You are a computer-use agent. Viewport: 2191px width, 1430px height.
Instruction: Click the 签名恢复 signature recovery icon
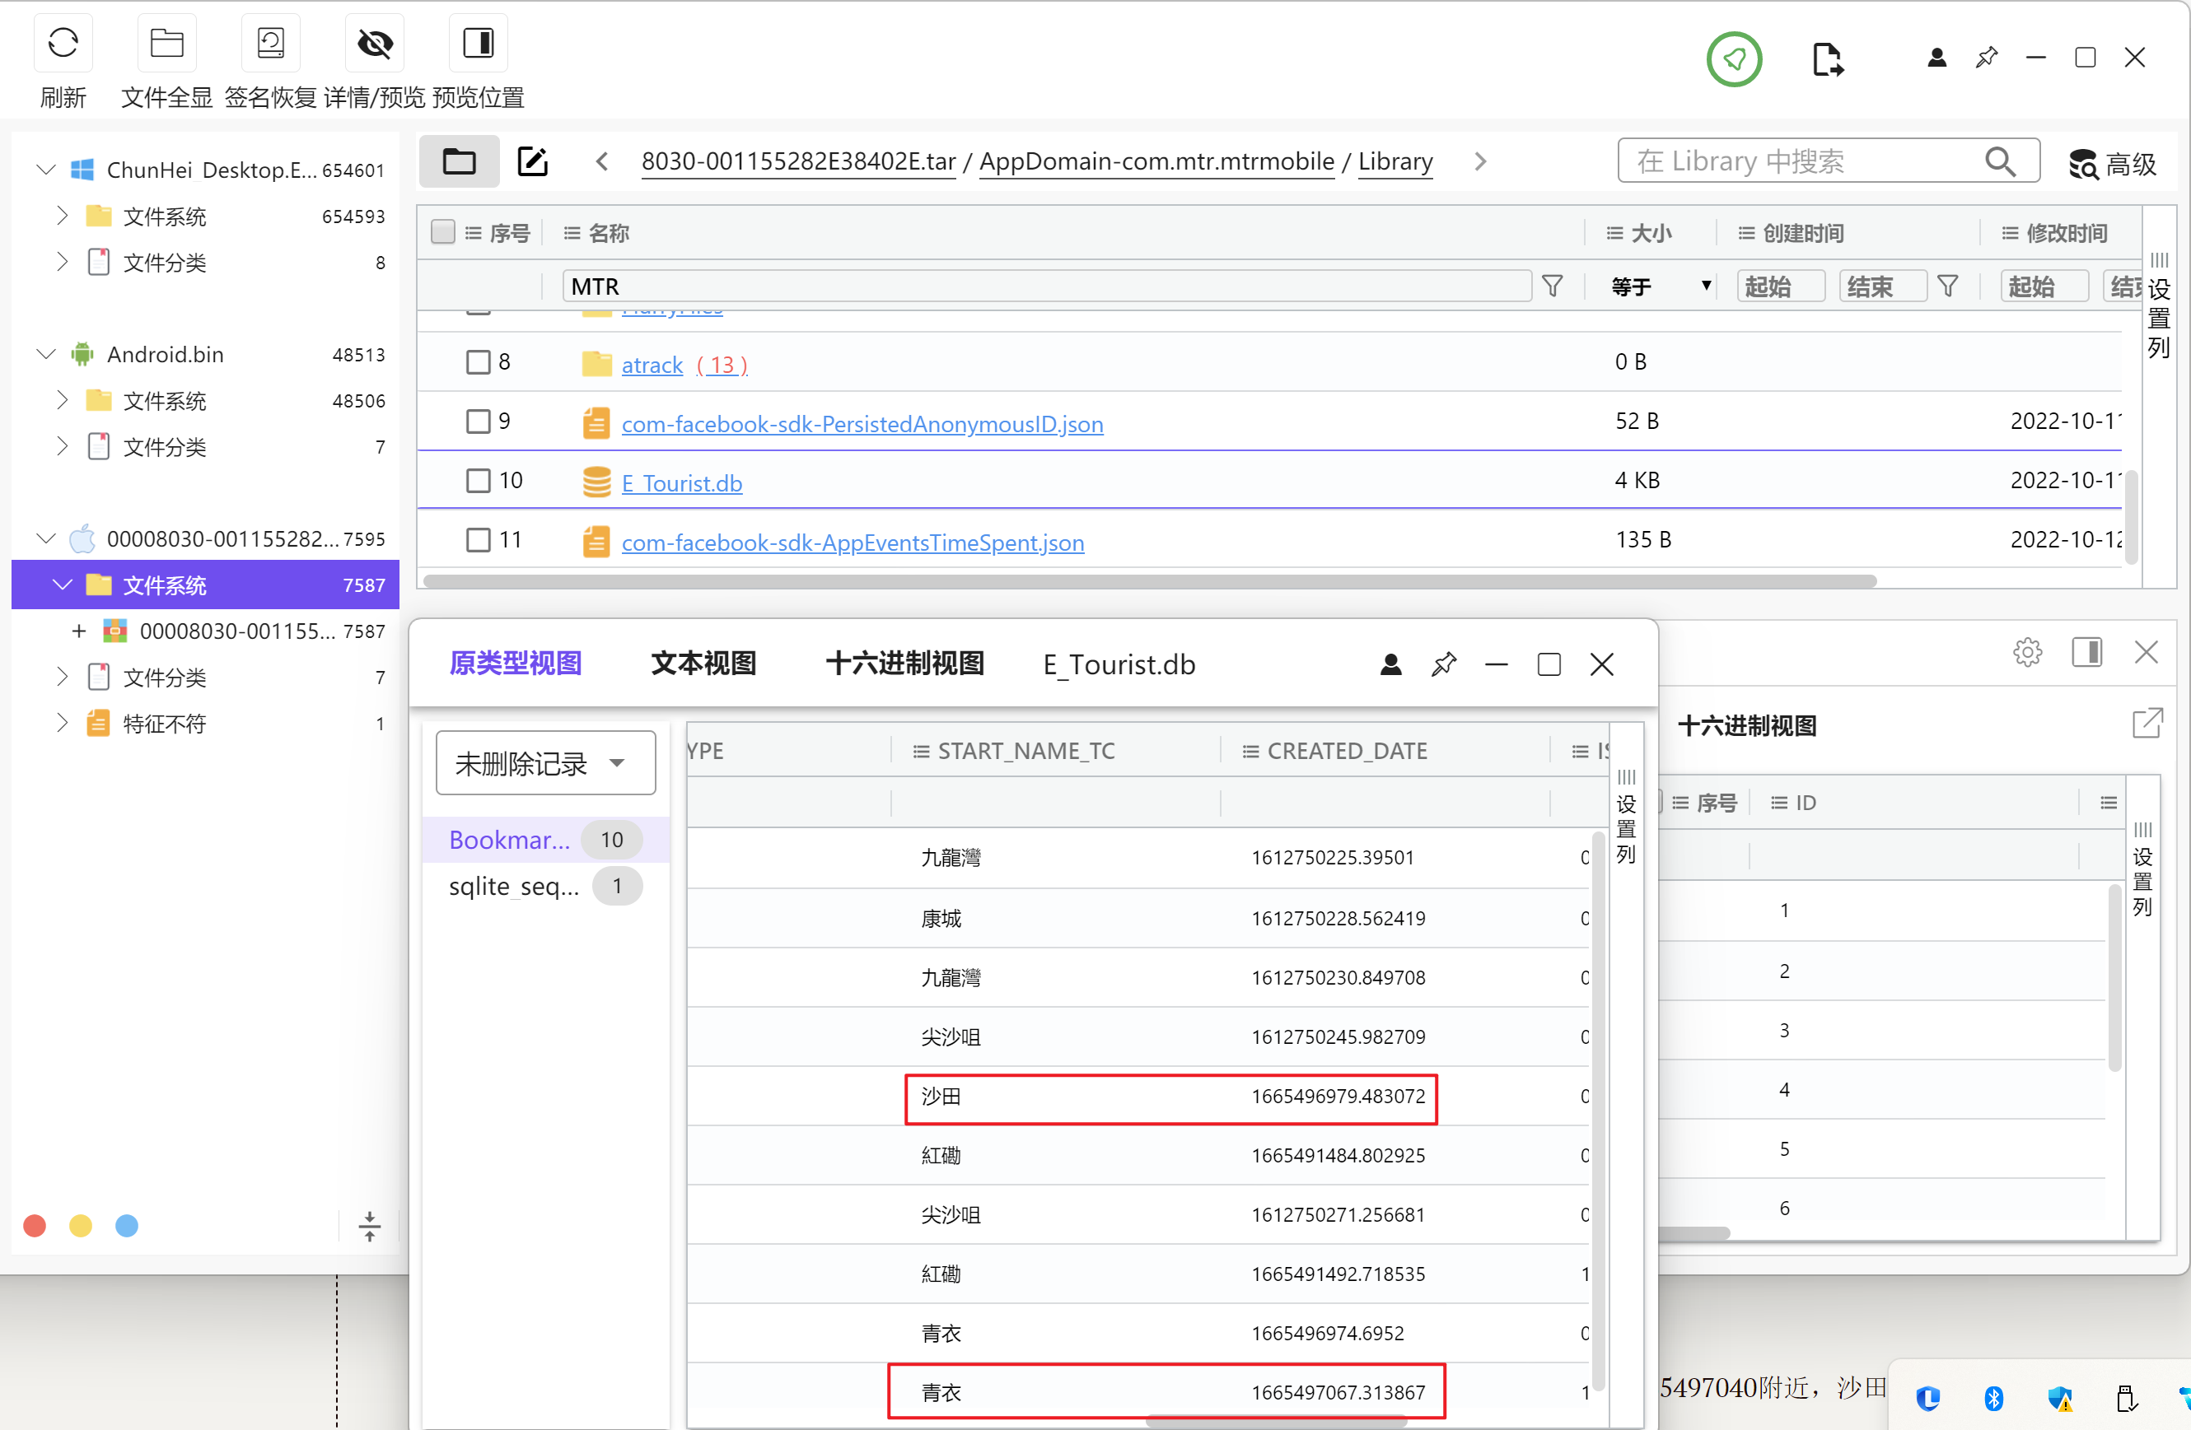tap(271, 42)
